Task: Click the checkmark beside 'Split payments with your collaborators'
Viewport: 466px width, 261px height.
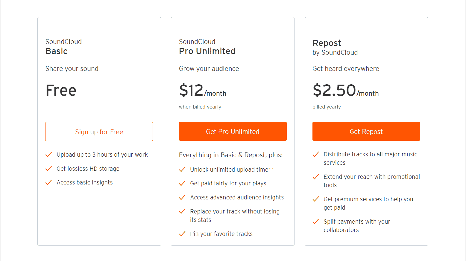Action: (x=316, y=222)
